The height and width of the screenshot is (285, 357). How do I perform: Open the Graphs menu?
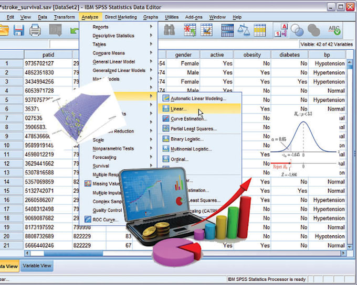pos(151,17)
